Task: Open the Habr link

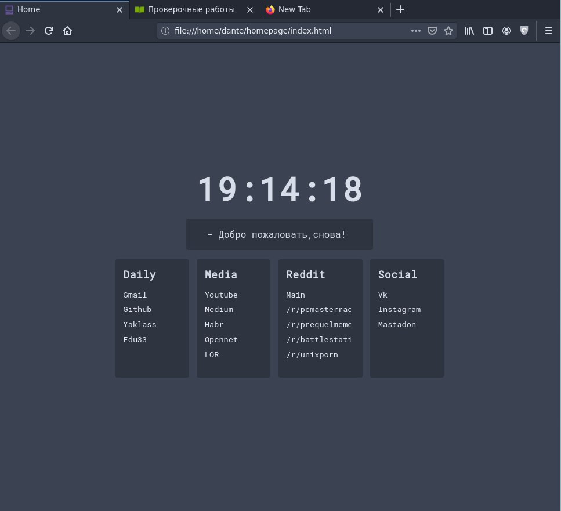Action: point(214,325)
